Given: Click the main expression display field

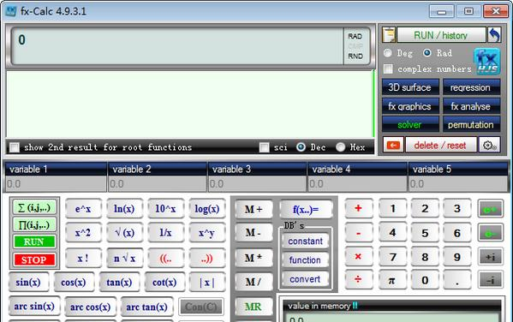Looking at the screenshot, I should click(x=177, y=45).
